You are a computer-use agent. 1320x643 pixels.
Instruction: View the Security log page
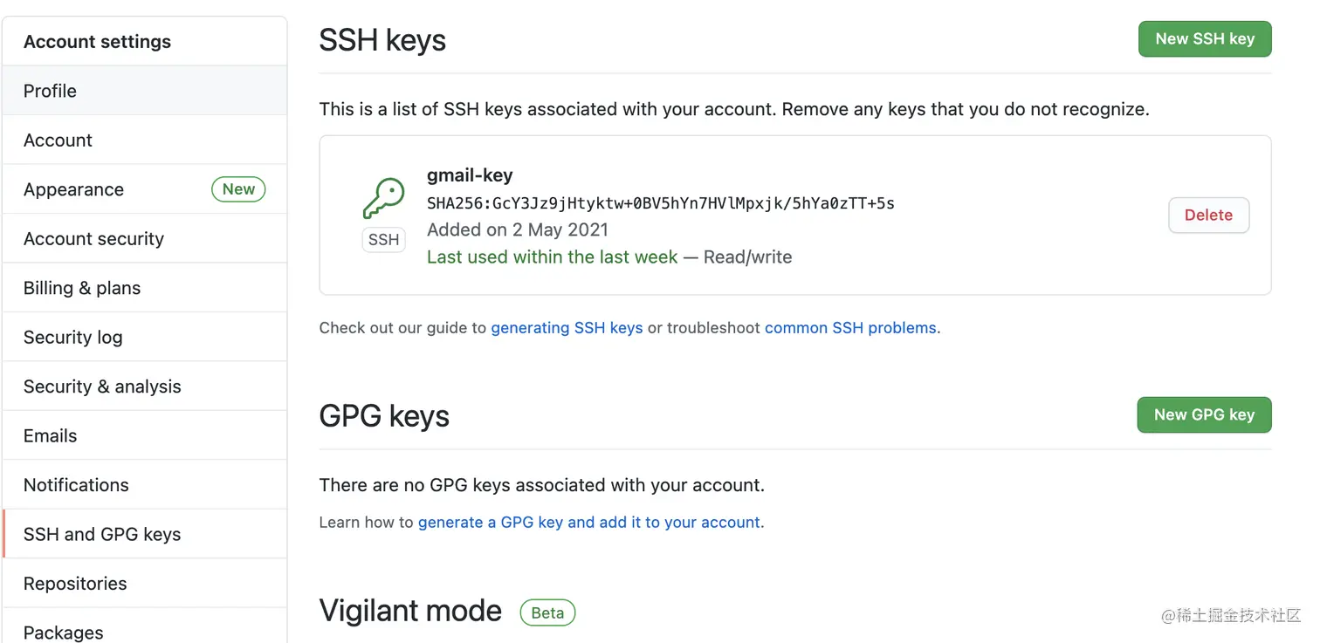[73, 338]
